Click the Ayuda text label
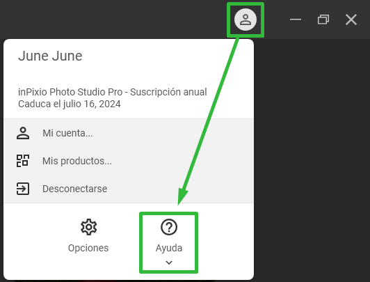The height and width of the screenshot is (282, 370). point(169,248)
